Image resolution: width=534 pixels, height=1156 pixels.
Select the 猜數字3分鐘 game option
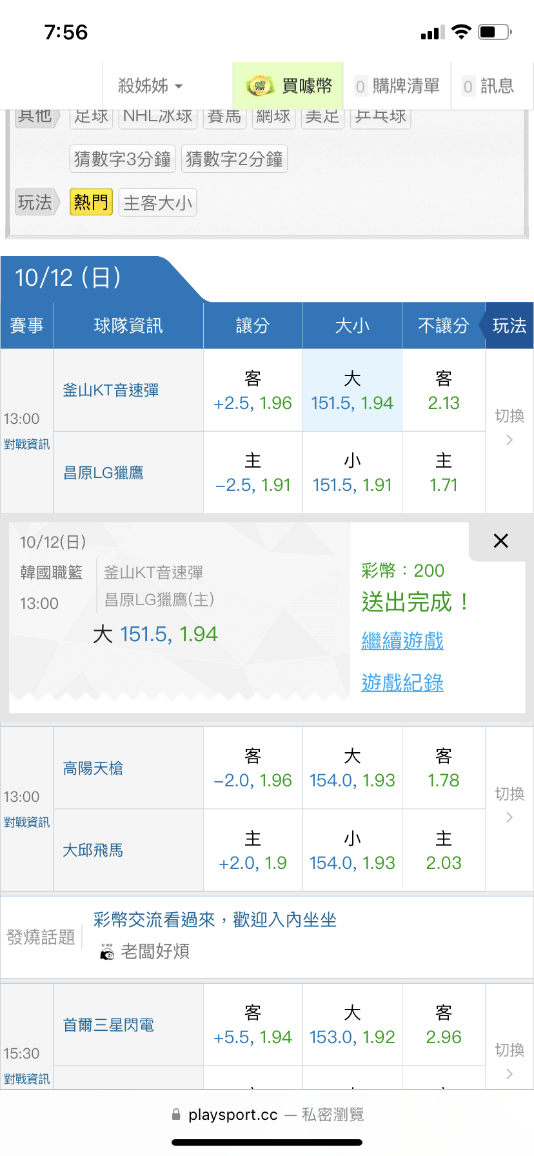tap(123, 159)
